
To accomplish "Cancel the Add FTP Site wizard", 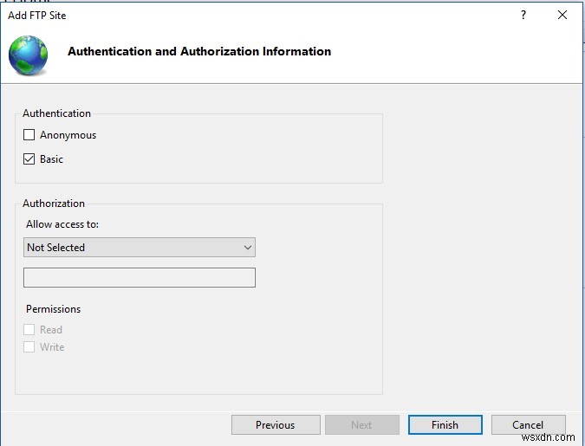I will (x=529, y=424).
